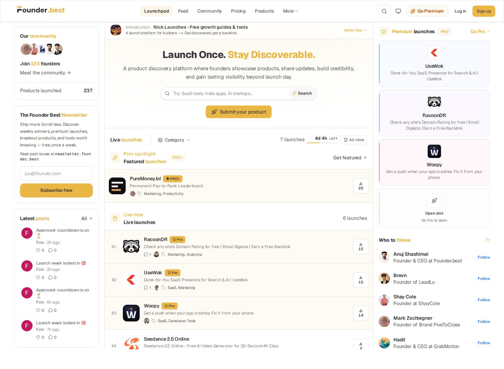
Task: Open the Launchpad tab
Action: (x=156, y=11)
